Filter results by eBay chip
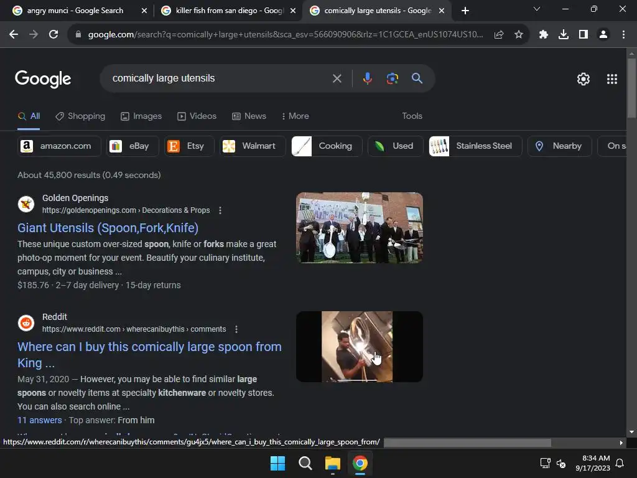637x478 pixels. point(133,146)
